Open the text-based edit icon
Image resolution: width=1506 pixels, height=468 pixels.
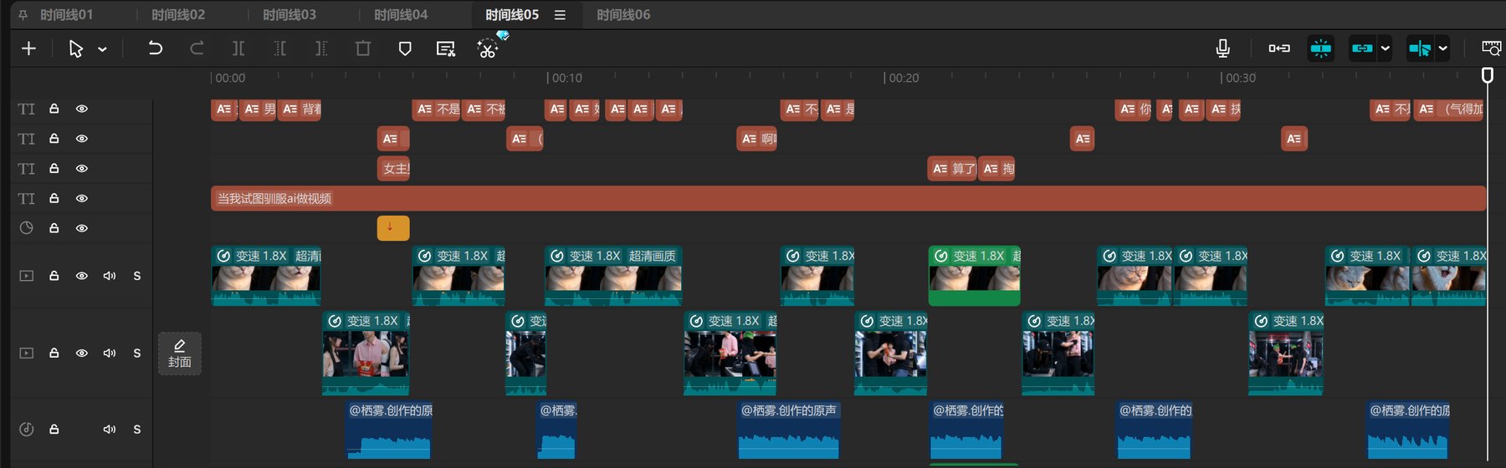click(446, 48)
